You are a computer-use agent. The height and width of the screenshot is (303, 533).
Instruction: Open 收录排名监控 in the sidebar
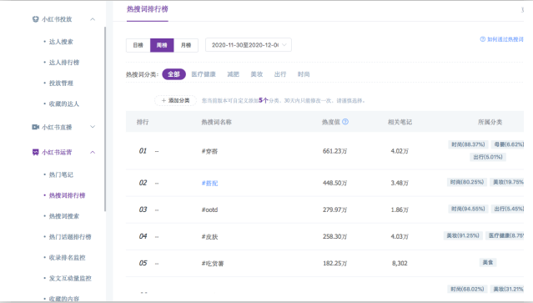point(67,258)
